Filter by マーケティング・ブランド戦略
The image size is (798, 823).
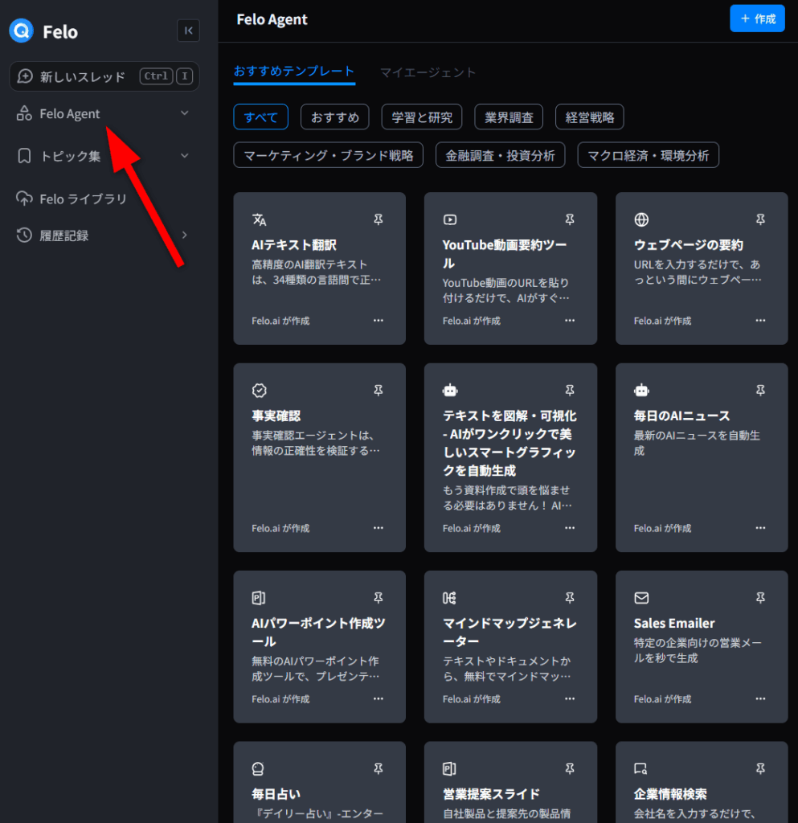[329, 155]
